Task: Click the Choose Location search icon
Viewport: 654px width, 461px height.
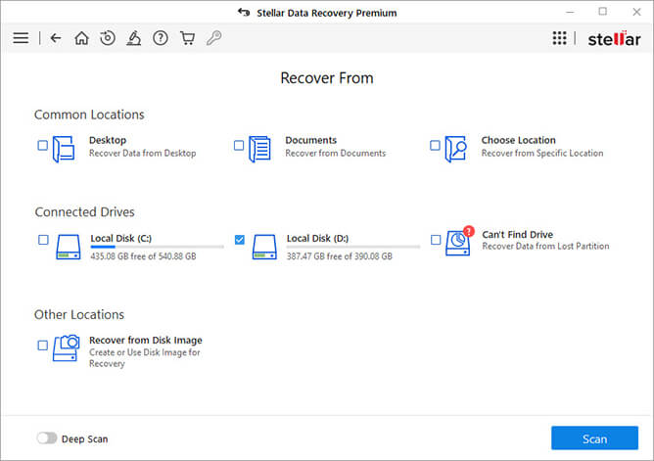Action: pyautogui.click(x=455, y=149)
